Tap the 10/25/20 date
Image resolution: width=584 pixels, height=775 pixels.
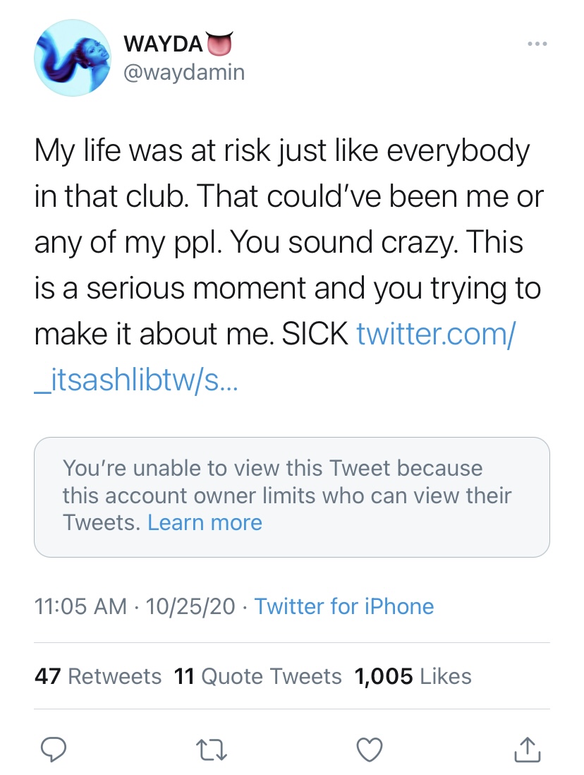coord(190,606)
